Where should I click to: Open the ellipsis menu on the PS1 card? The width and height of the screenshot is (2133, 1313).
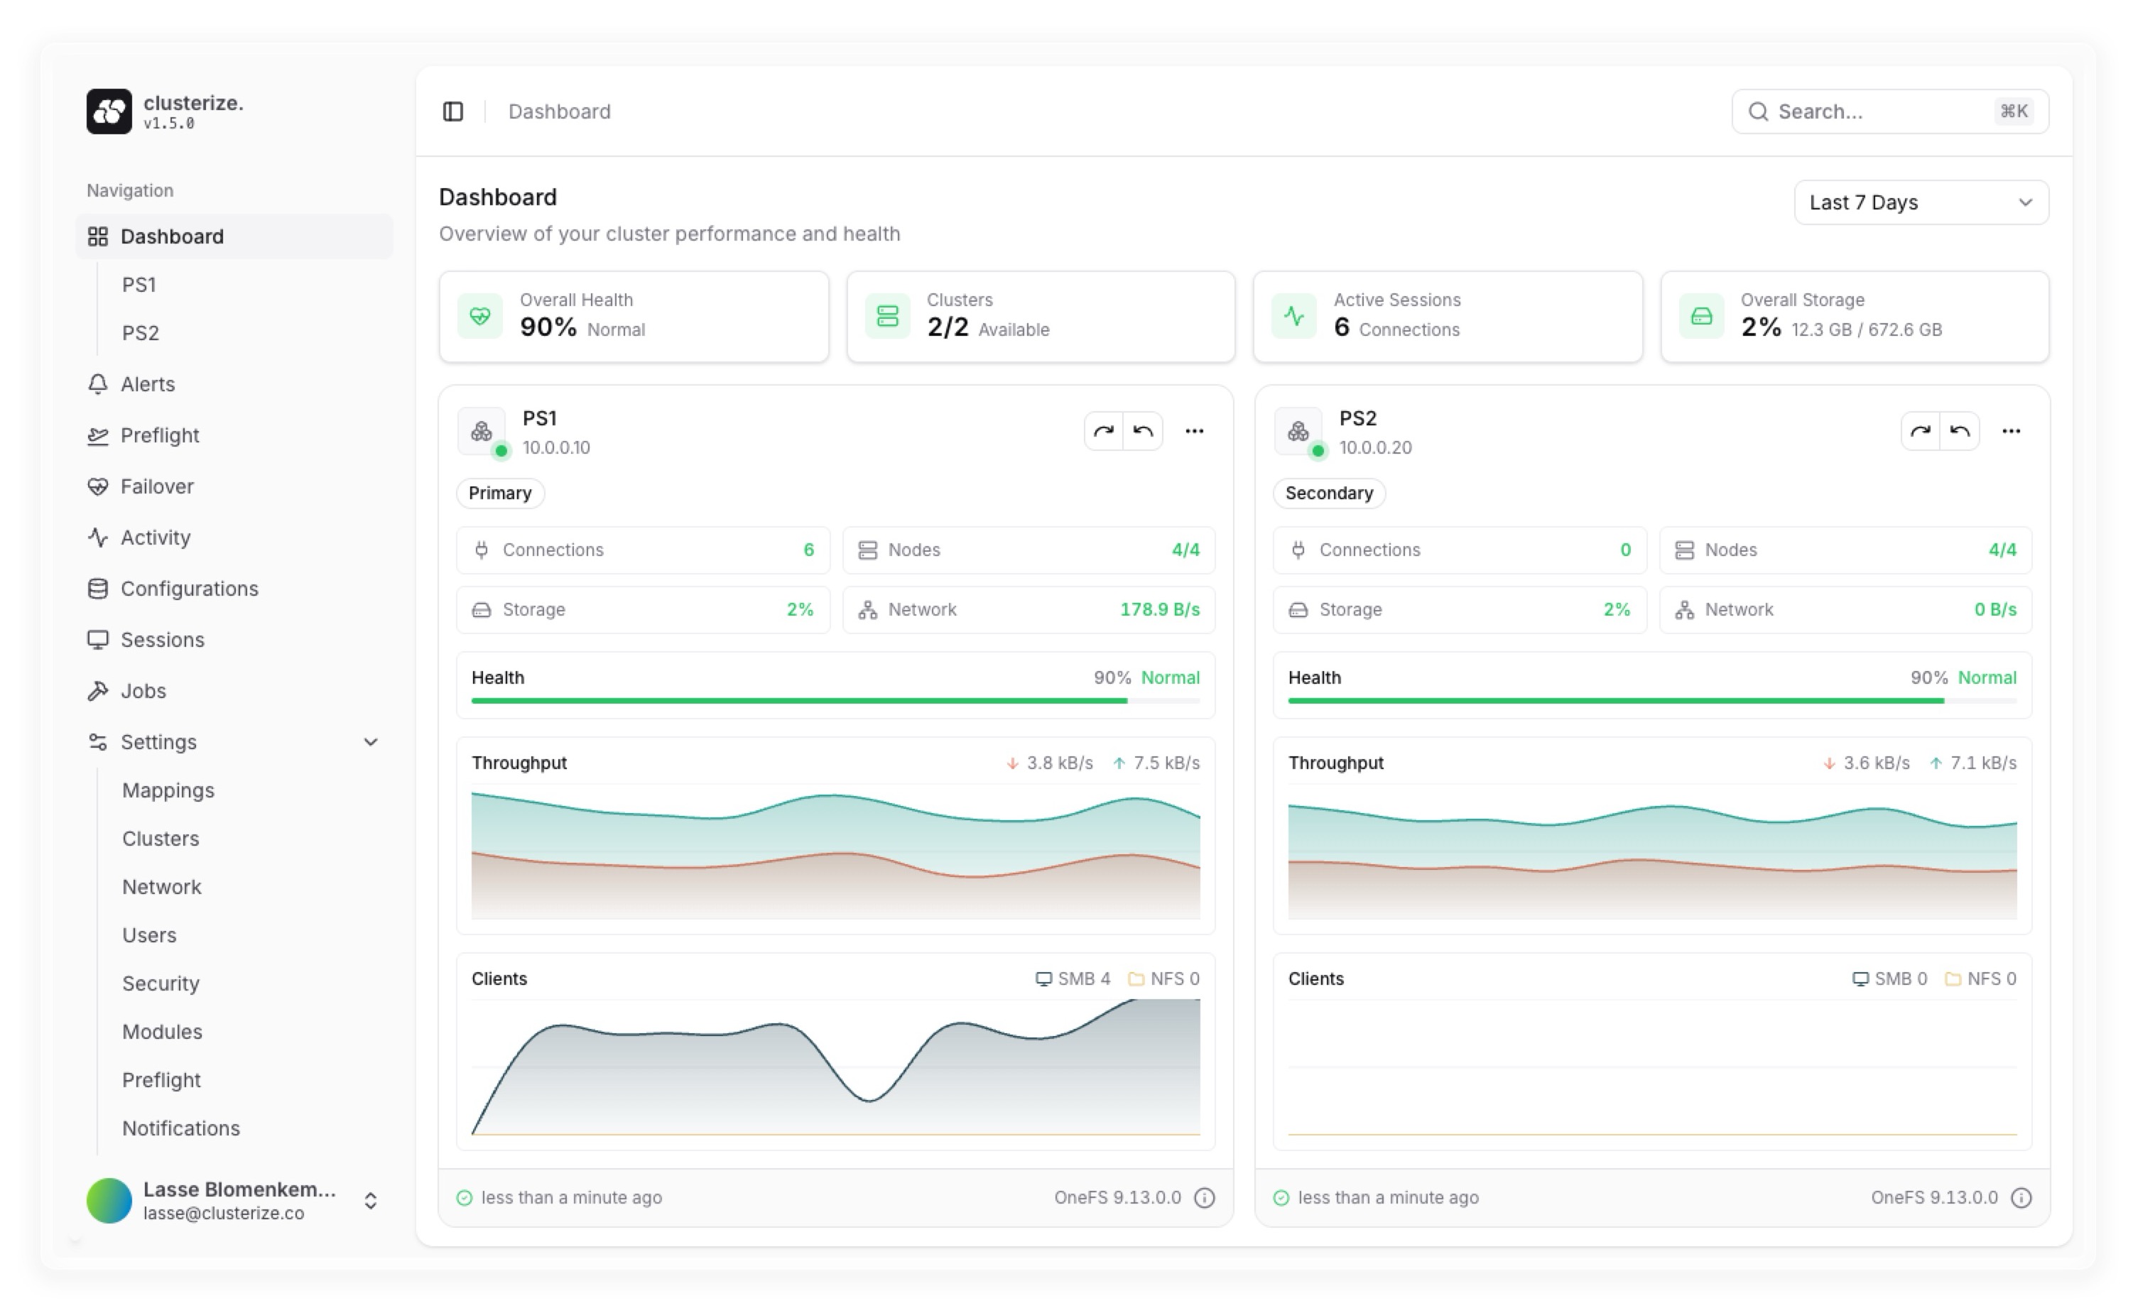coord(1195,431)
